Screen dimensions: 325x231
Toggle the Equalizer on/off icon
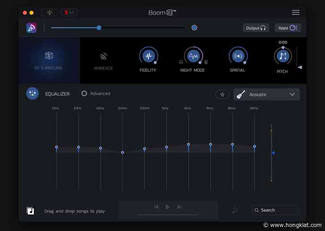pyautogui.click(x=32, y=93)
